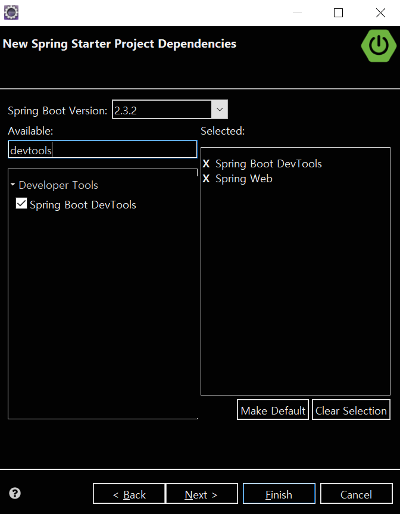Minimize the dialog window
This screenshot has width=400, height=514.
pos(297,13)
